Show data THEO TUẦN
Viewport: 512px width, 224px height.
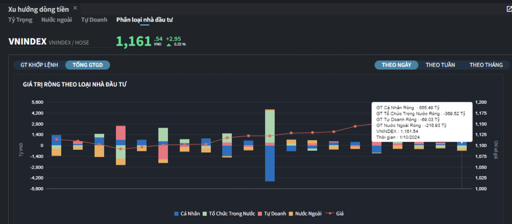point(440,65)
